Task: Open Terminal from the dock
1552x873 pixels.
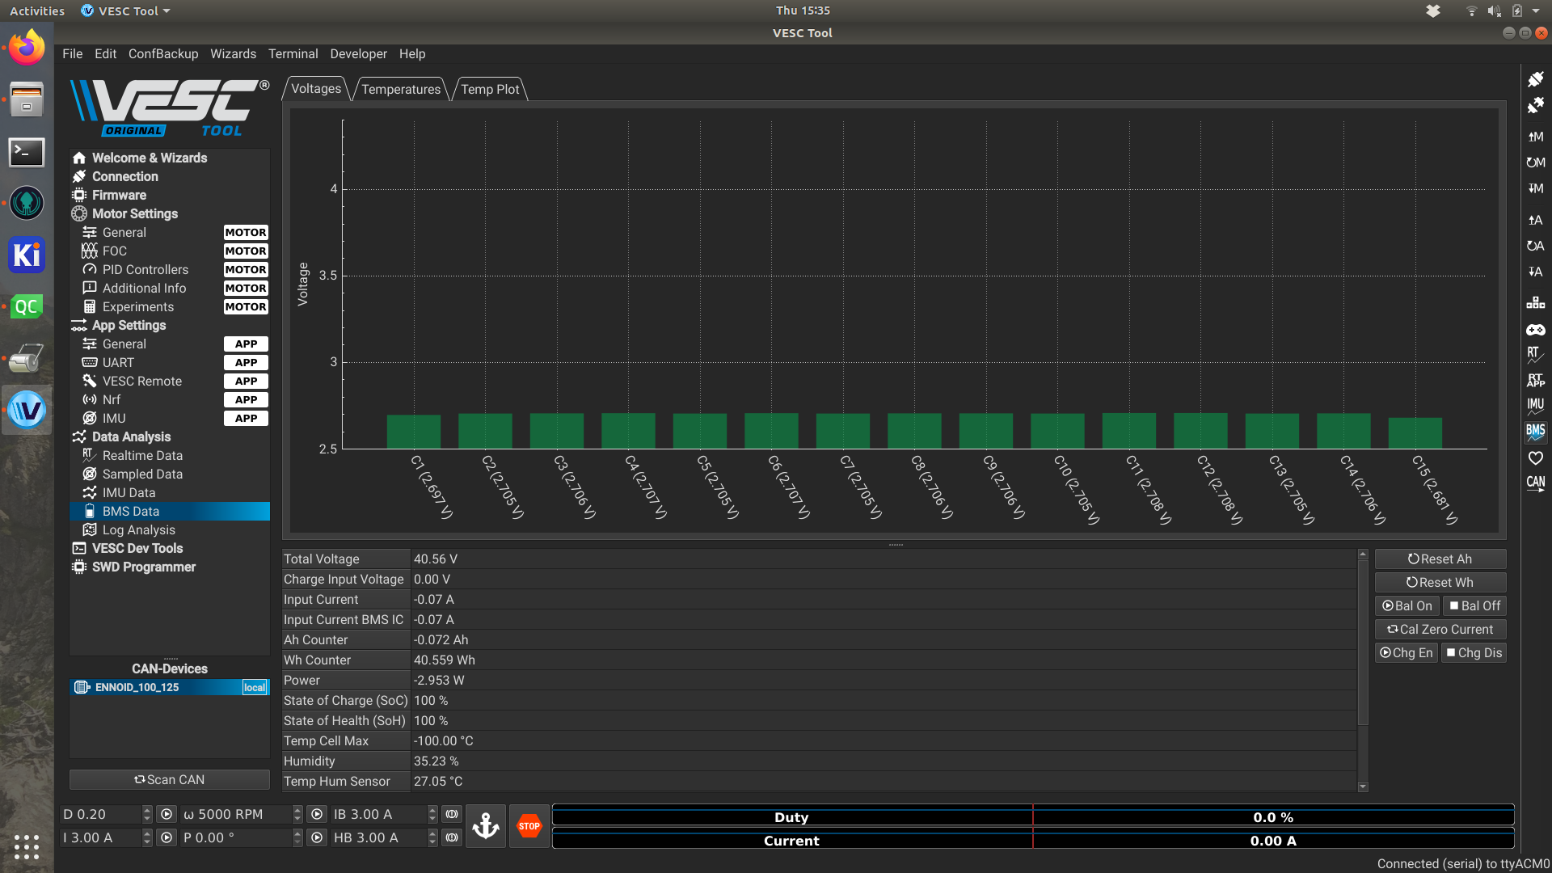Action: [x=27, y=151]
